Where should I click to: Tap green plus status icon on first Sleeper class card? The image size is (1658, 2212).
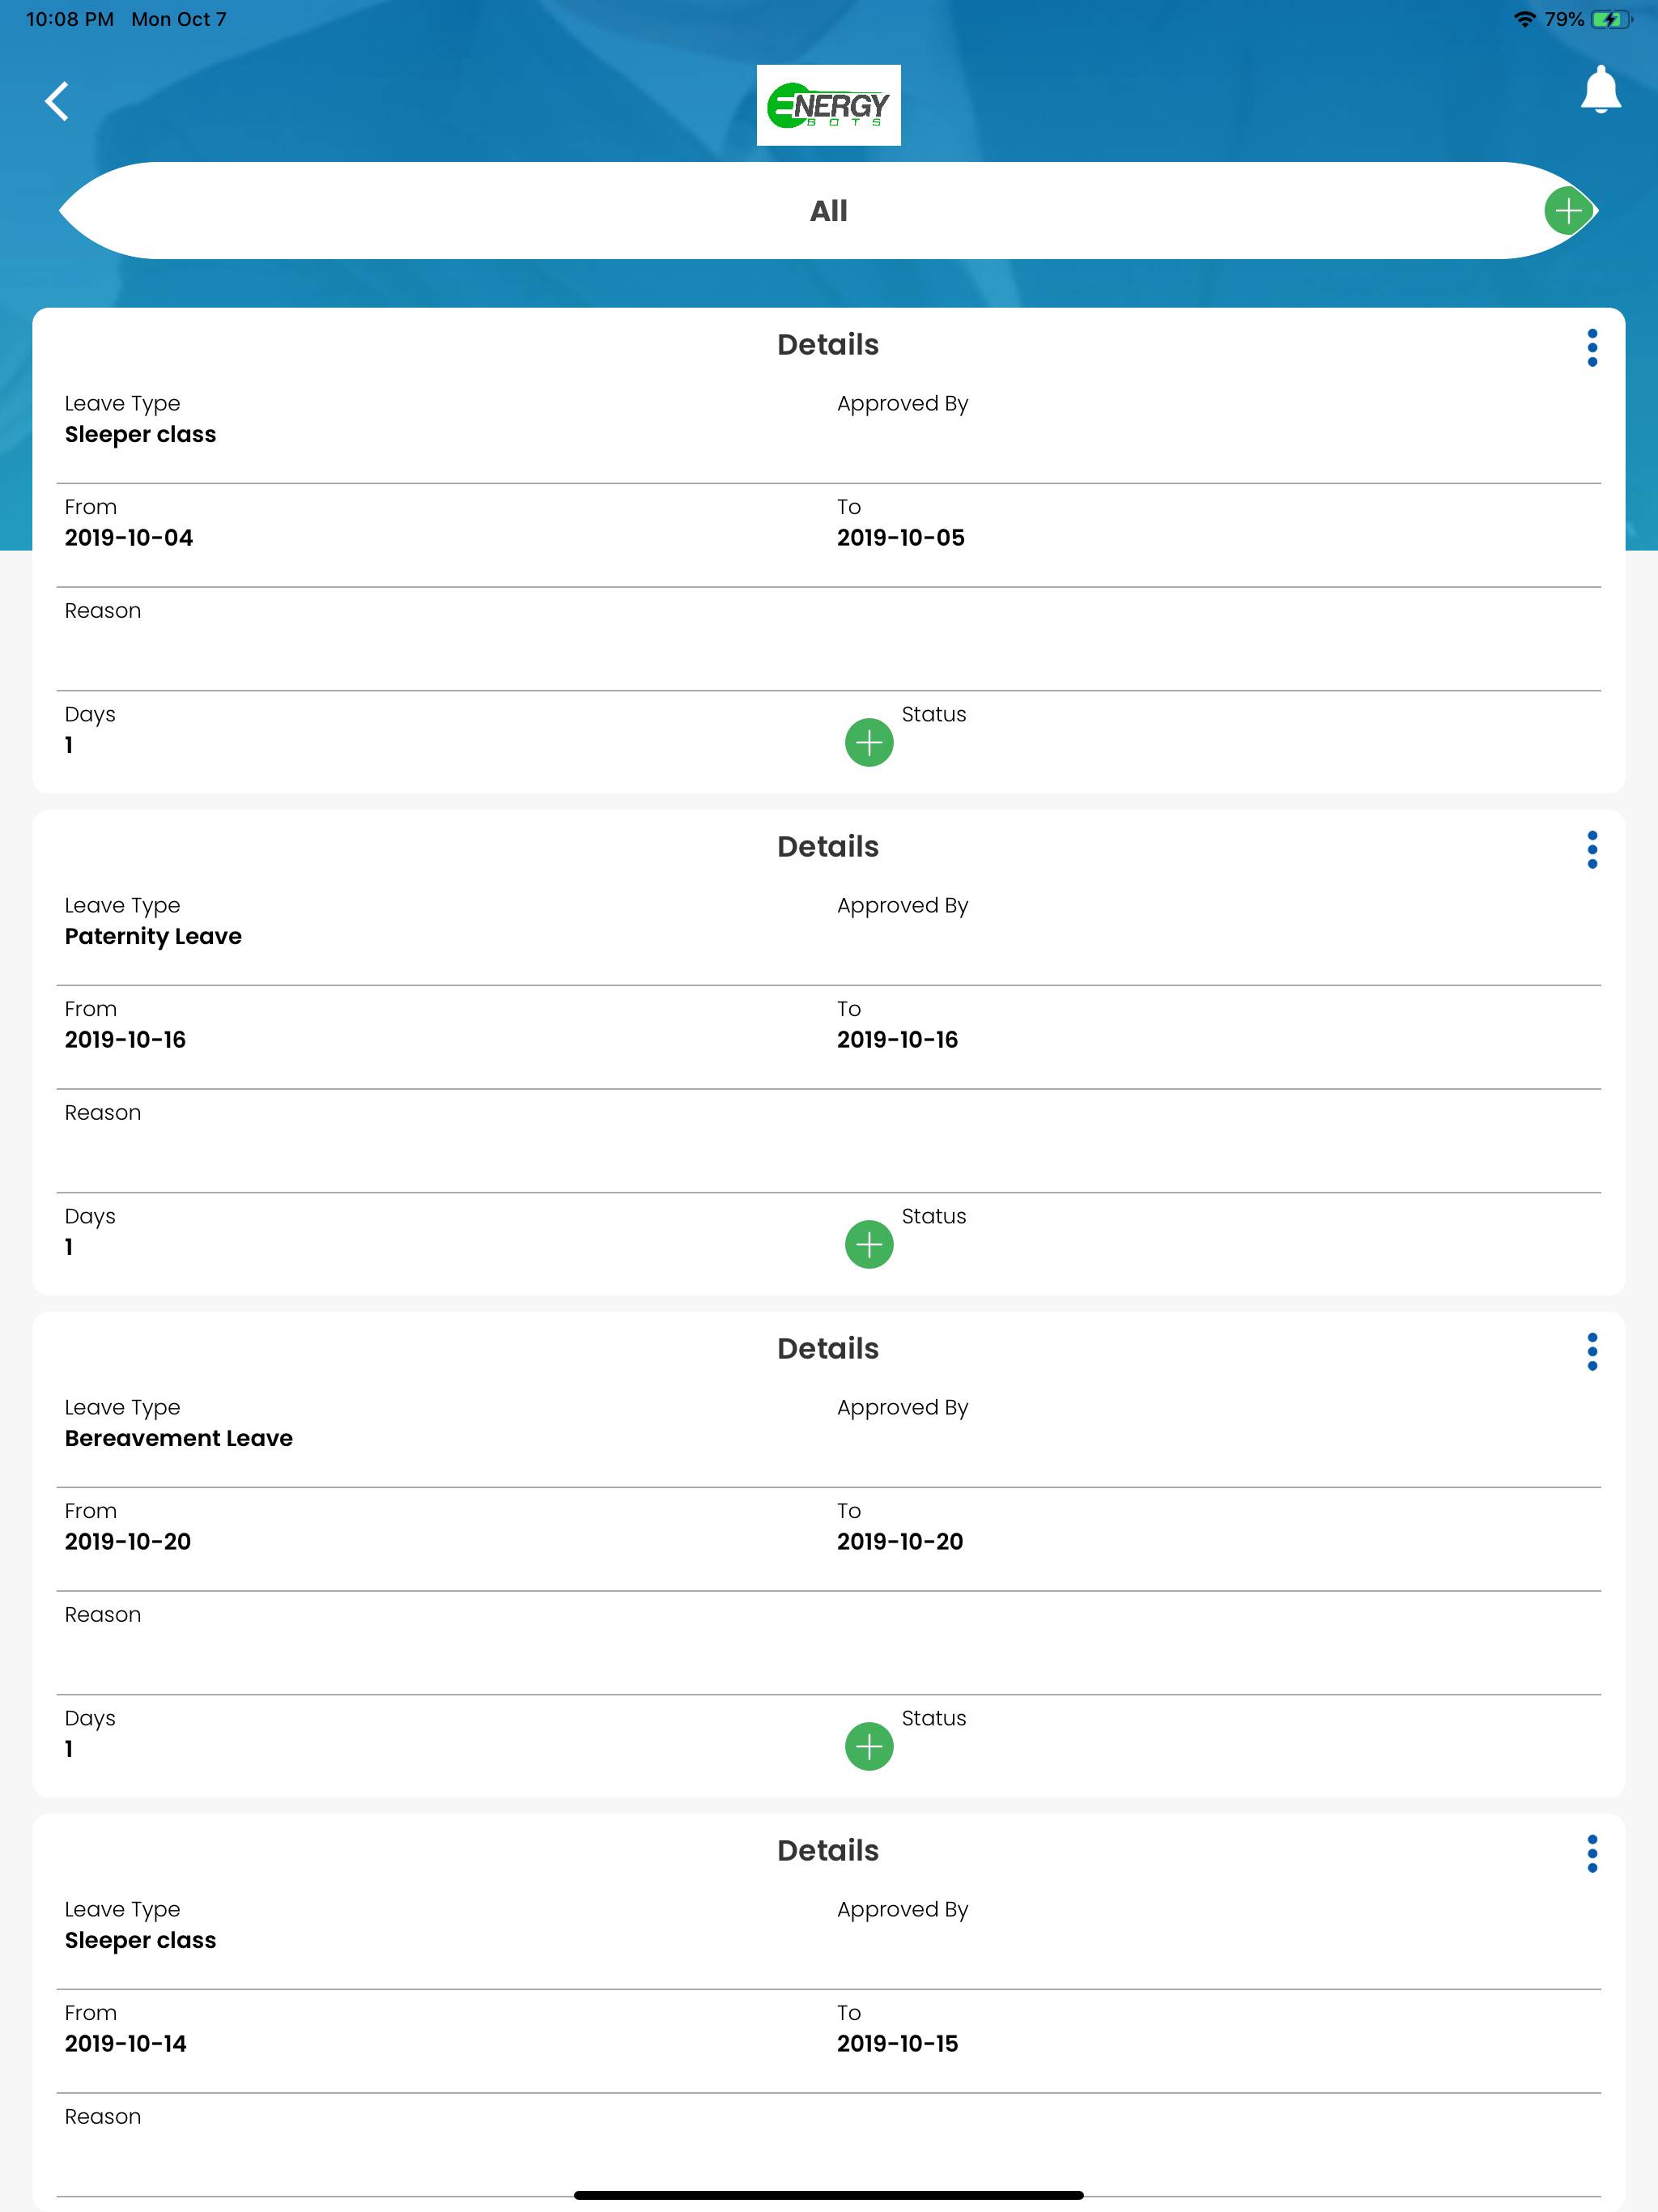point(869,742)
